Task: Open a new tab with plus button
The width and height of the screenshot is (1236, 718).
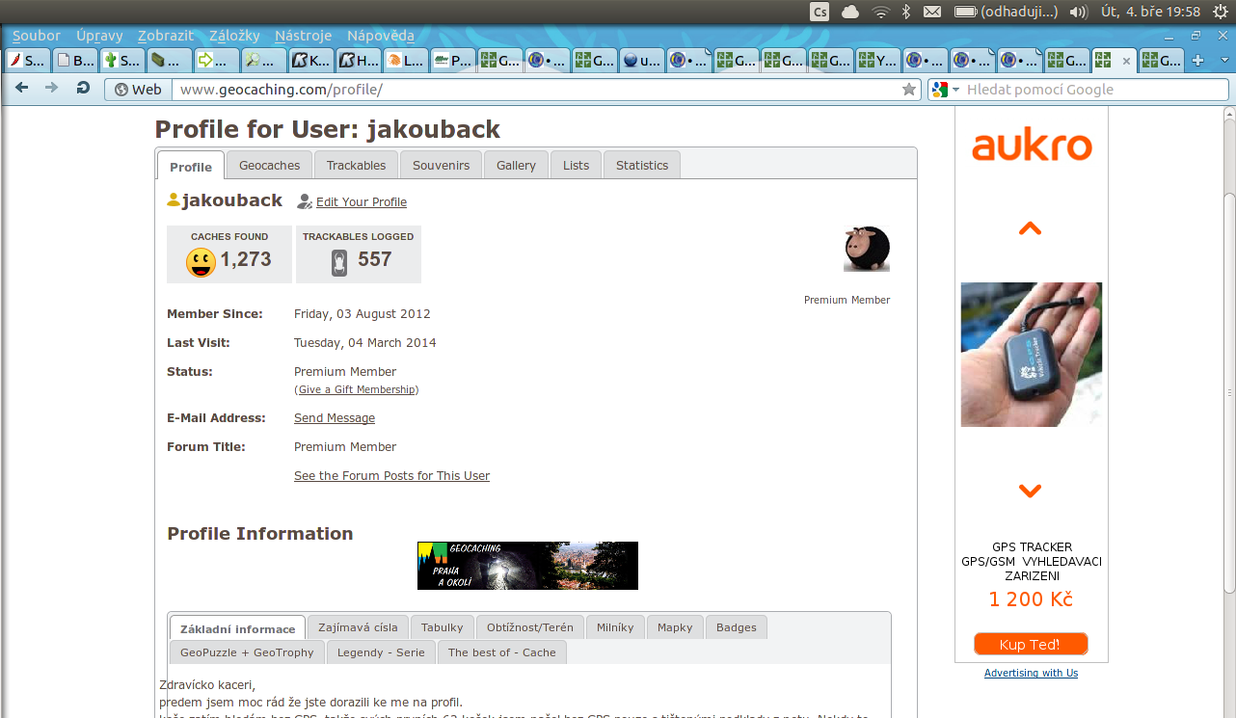Action: click(1198, 61)
